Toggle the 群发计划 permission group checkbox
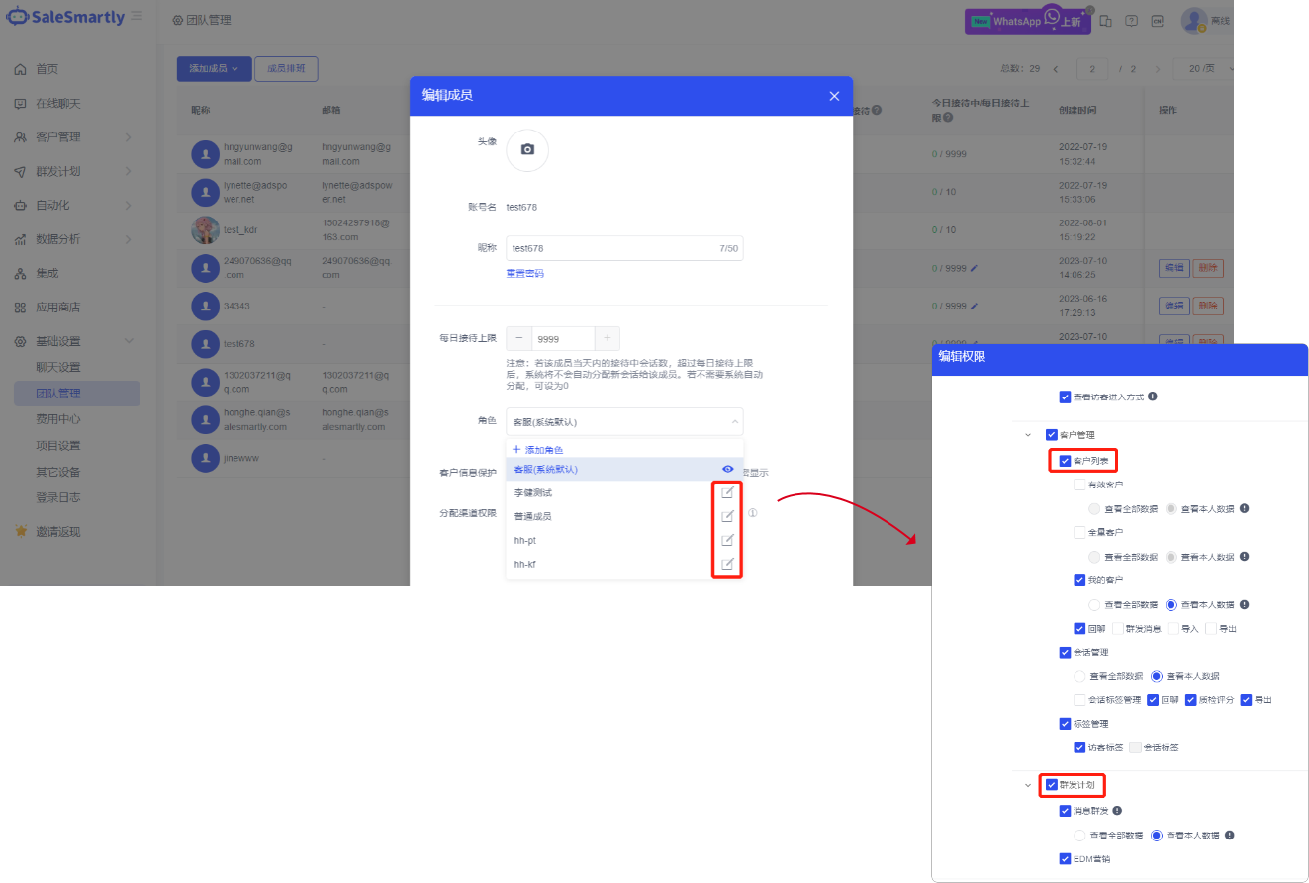1309x883 pixels. click(x=1051, y=785)
